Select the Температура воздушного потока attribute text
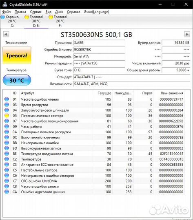 point(47,154)
